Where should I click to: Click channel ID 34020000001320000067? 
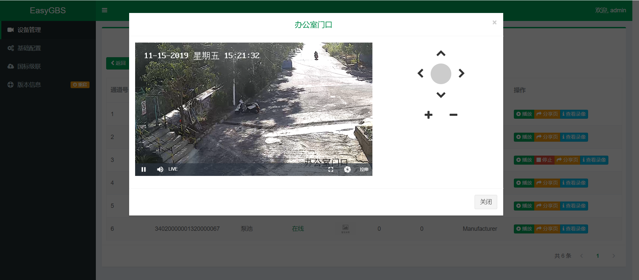pyautogui.click(x=187, y=229)
